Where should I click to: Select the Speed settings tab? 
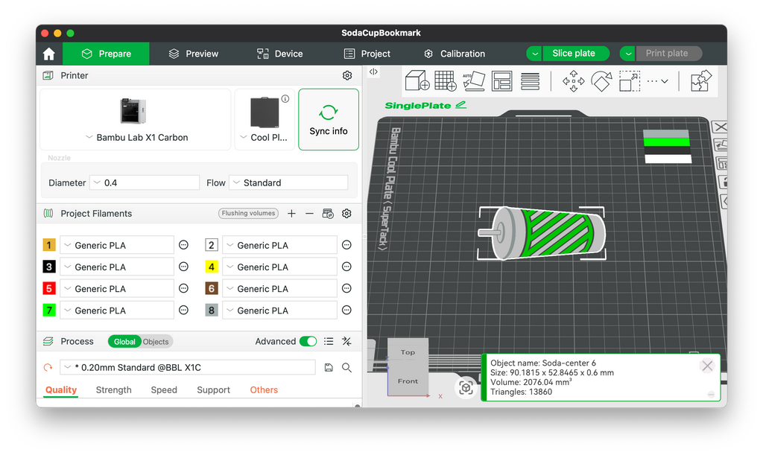(x=164, y=390)
